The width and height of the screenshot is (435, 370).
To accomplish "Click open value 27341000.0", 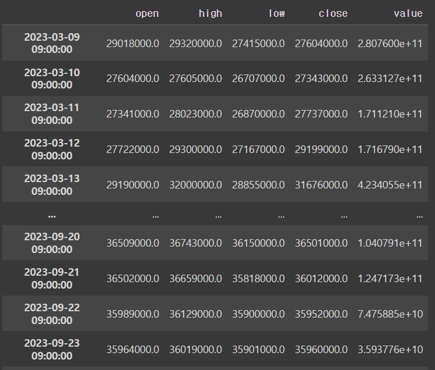I will [x=133, y=114].
